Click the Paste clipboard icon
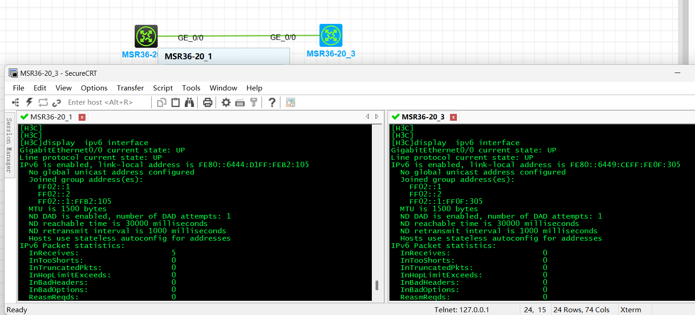Image resolution: width=695 pixels, height=315 pixels. [176, 102]
